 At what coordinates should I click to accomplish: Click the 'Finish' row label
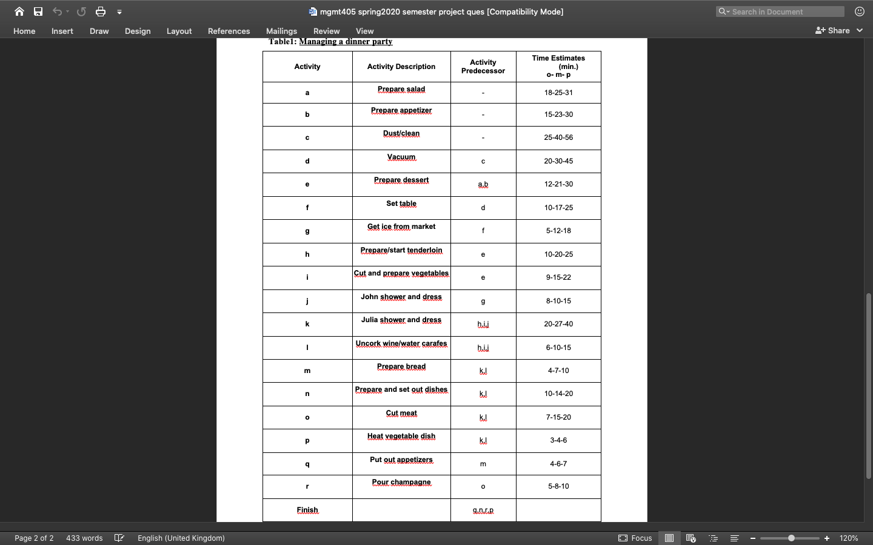click(x=307, y=510)
